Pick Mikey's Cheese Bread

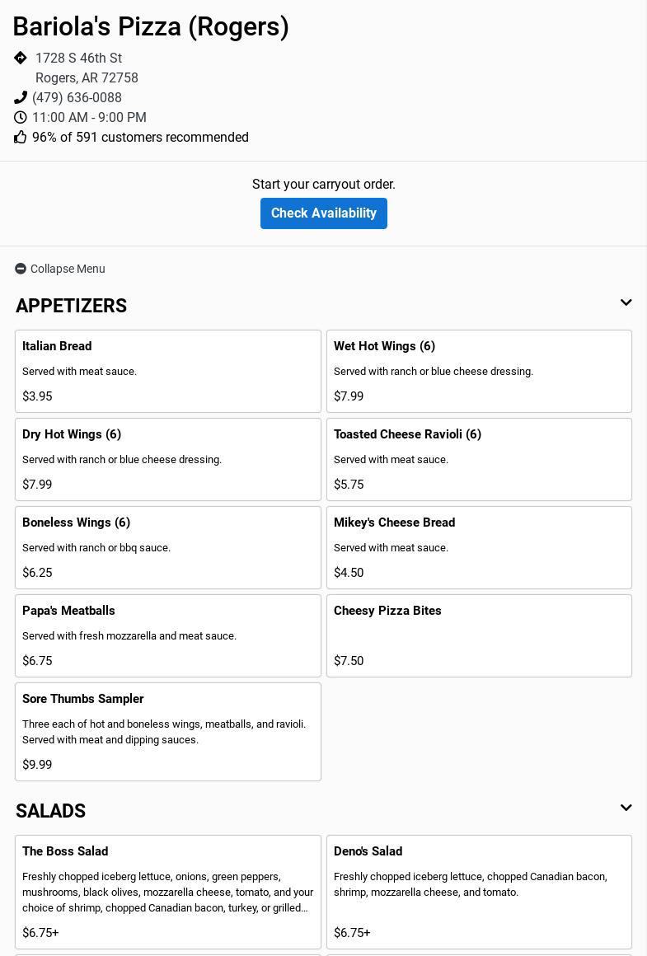[479, 547]
